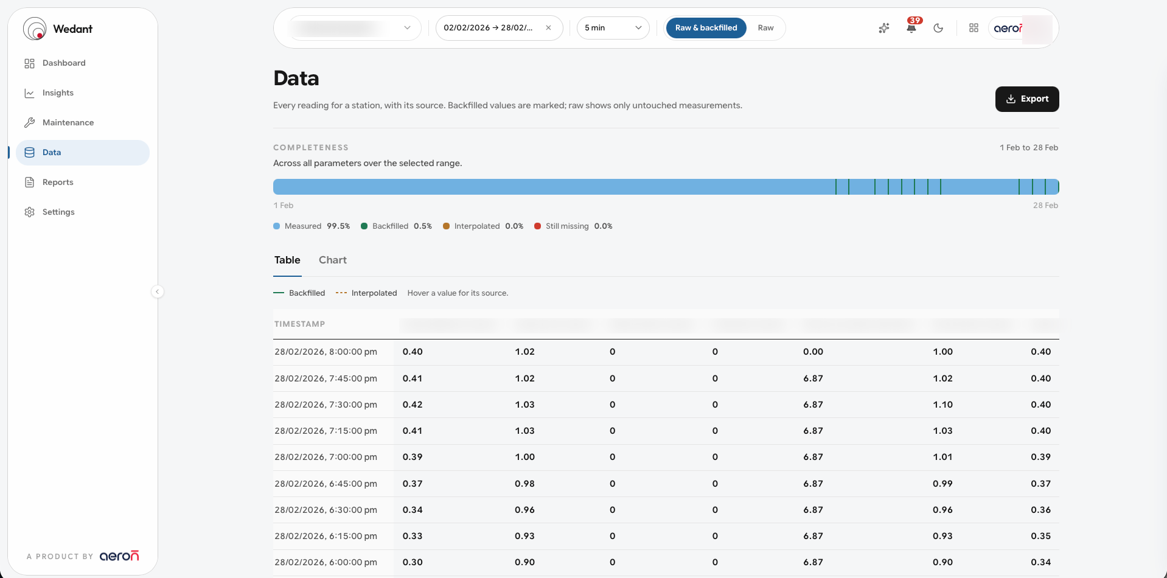Click the TIMESTAMP column header

click(x=299, y=324)
